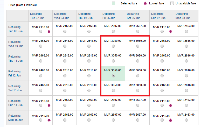201x127 pixels.
Task: Click lowest fare star icon in the legend
Action: click(145, 3)
